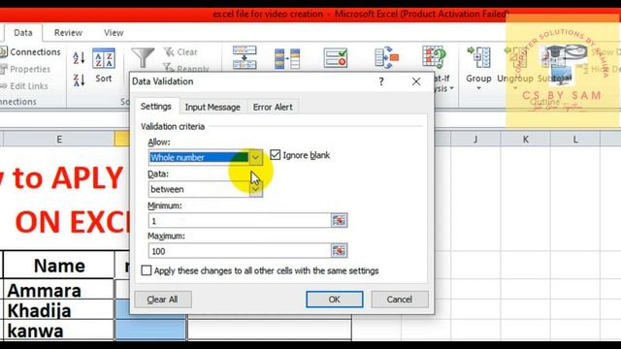Close the Data Validation dialog
Viewport: 621px width, 349px height.
416,81
